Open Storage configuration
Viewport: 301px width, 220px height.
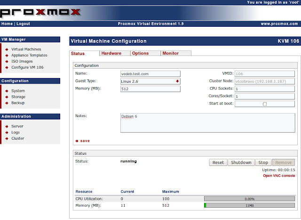[18, 97]
